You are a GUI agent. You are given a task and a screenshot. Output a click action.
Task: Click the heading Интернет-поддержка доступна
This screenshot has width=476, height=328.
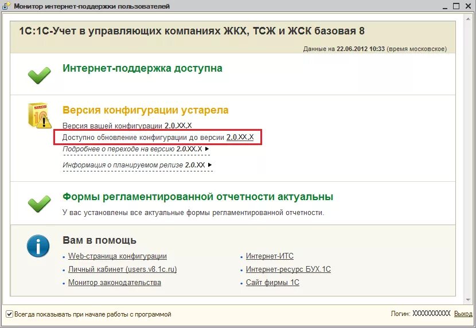click(142, 68)
